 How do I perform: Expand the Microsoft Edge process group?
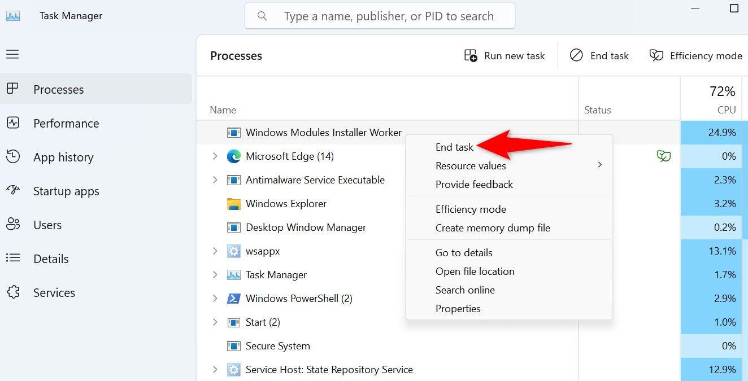point(215,156)
